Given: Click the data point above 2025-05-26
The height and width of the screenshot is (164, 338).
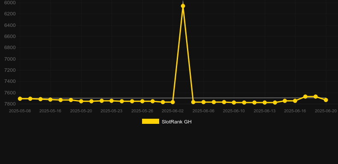Looking at the screenshot, I should coord(142,101).
